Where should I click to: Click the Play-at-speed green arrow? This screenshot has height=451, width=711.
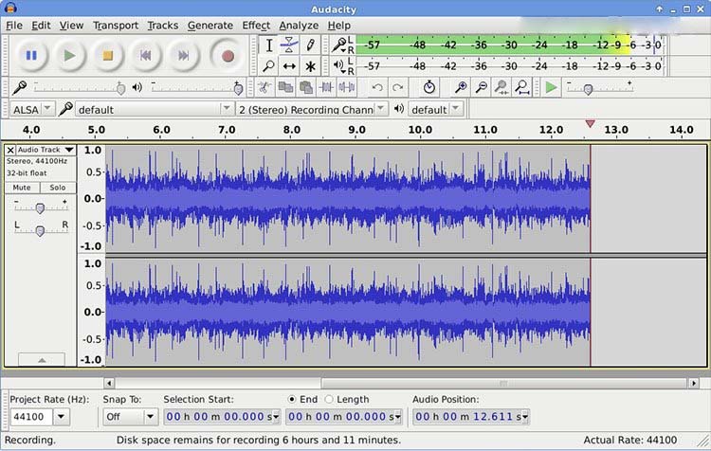[x=551, y=87]
